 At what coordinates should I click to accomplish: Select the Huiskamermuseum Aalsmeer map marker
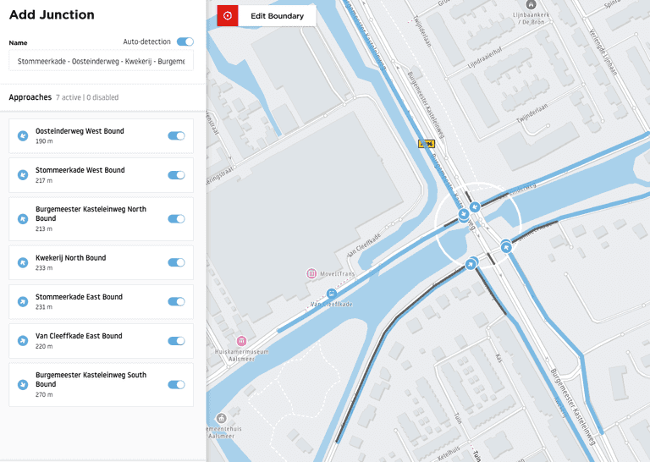pos(241,340)
